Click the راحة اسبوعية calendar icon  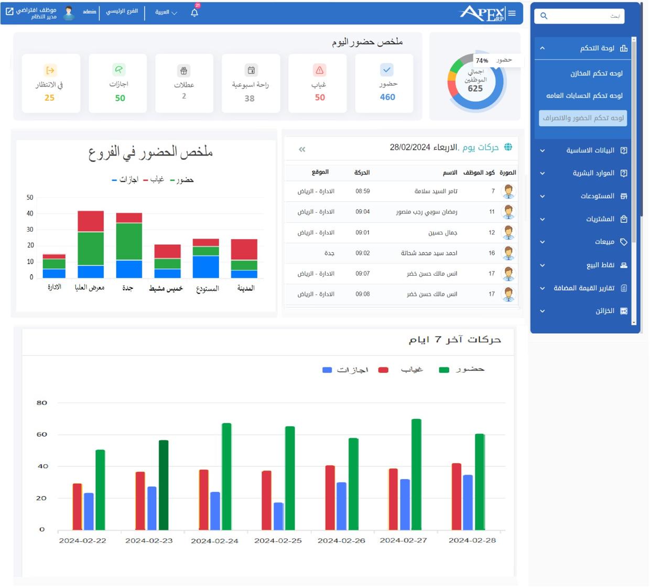251,70
